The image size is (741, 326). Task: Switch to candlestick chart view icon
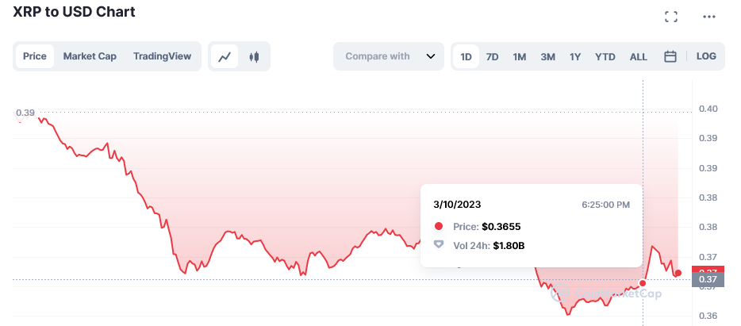[254, 56]
